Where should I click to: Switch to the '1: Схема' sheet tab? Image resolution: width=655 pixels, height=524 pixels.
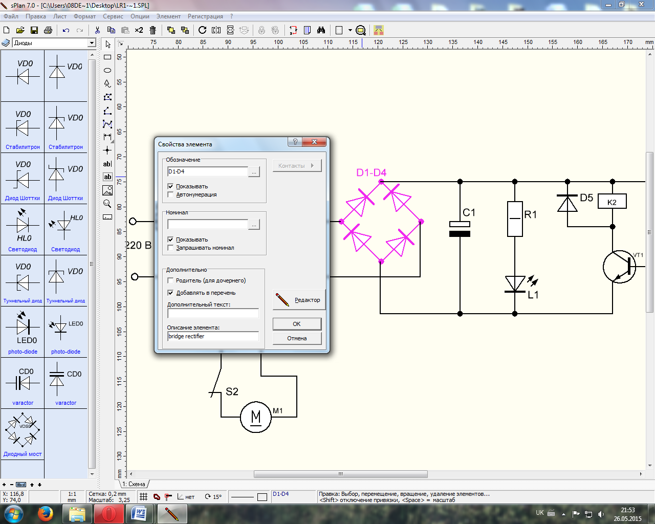click(134, 484)
